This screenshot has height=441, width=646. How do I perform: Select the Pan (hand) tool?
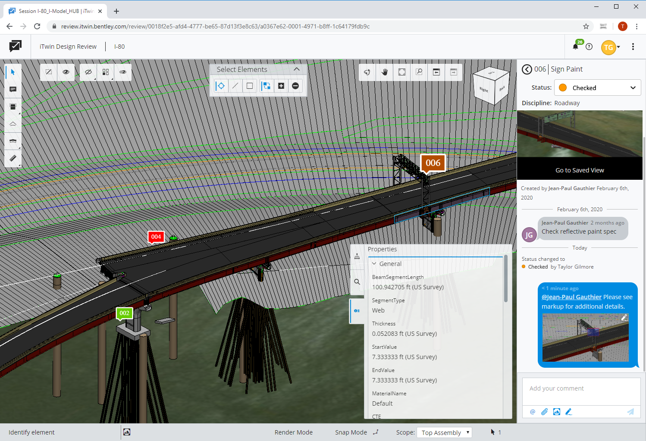click(x=384, y=72)
